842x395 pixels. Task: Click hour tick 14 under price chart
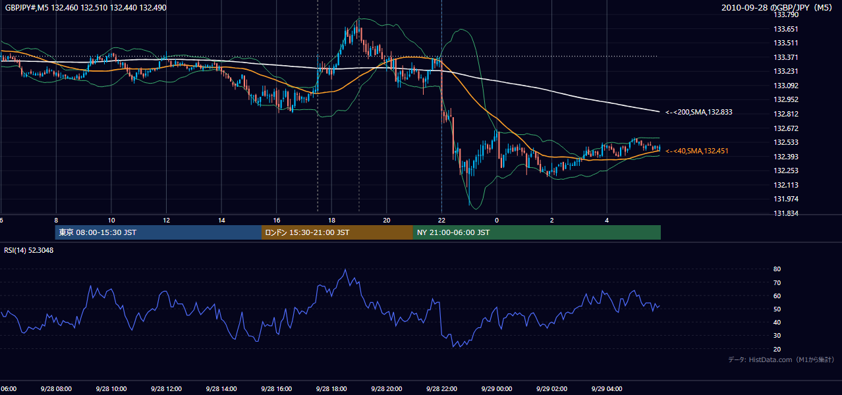(x=221, y=221)
